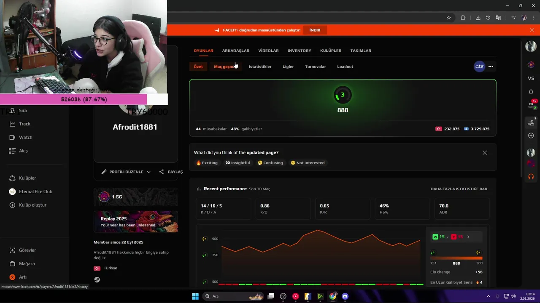Click the Afrodit1881 username

point(135,127)
